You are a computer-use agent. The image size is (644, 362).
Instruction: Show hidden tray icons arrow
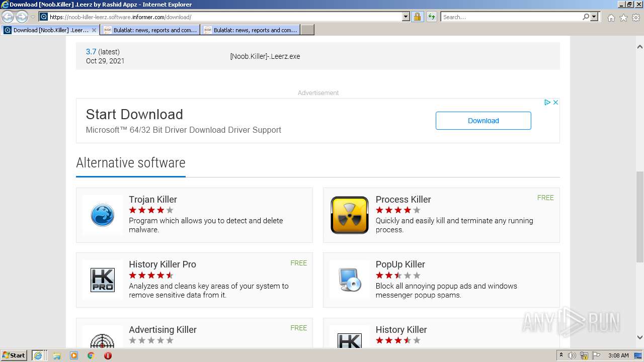pyautogui.click(x=561, y=355)
